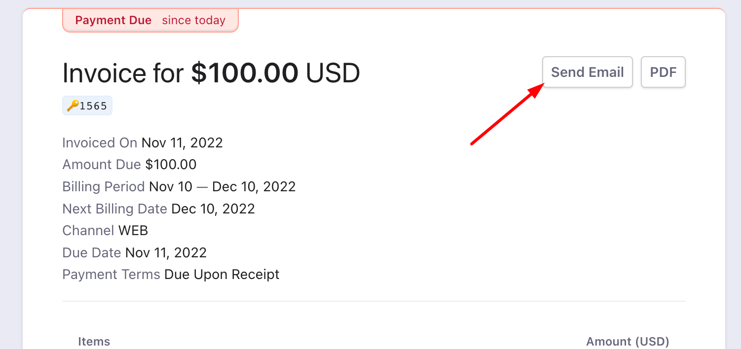Click the Invoiced On date Nov 11, 2022

[x=182, y=143]
